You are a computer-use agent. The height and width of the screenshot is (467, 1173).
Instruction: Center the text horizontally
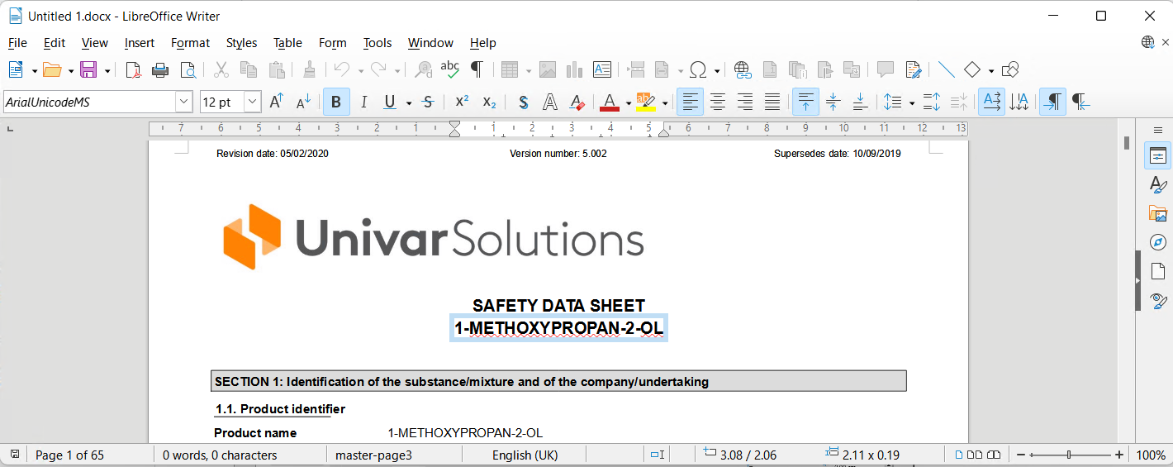tap(718, 102)
